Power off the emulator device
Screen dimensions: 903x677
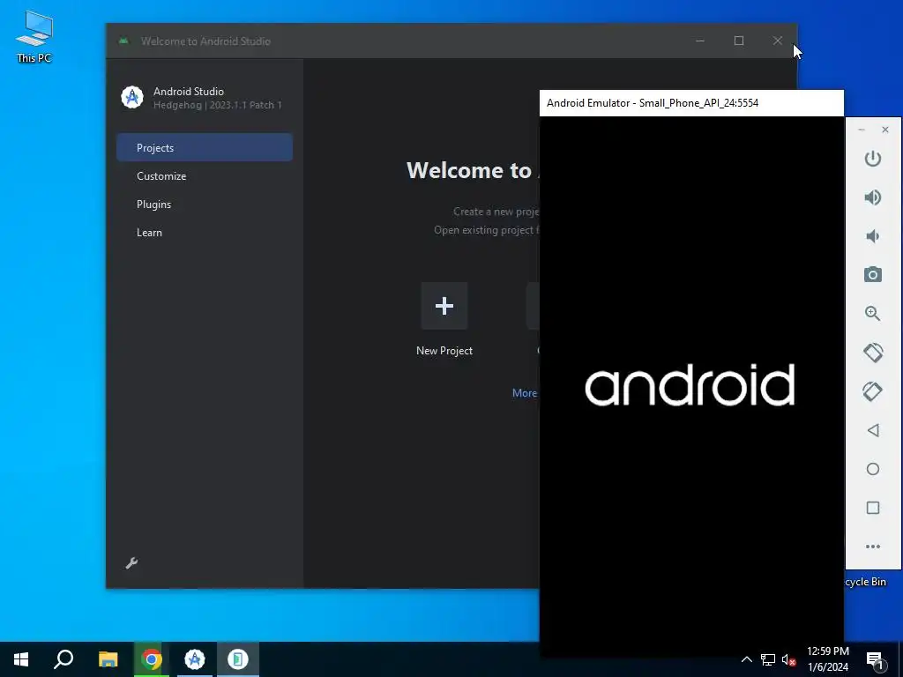[x=872, y=159]
